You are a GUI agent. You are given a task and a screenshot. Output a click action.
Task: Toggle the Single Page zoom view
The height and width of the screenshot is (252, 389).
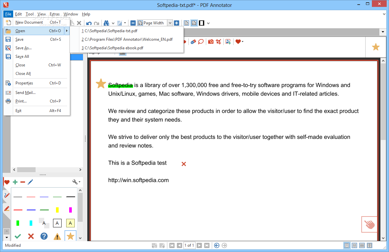186,23
